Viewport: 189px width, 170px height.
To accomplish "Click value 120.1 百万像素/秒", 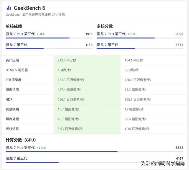I will (138, 80).
